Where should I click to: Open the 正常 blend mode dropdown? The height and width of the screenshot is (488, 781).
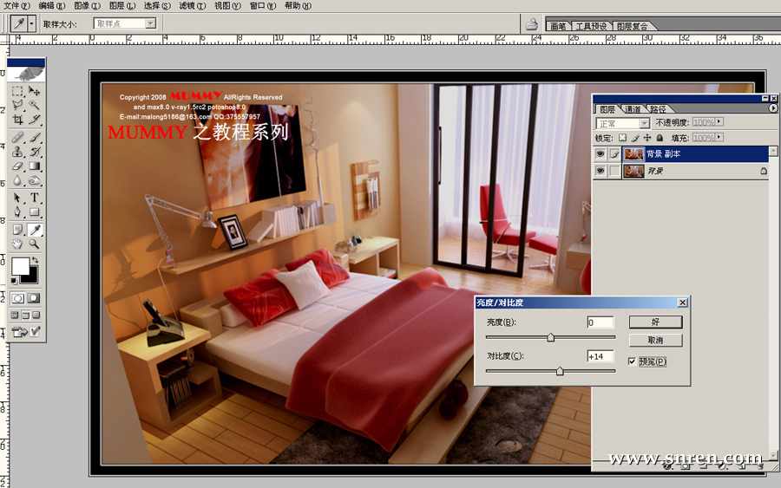point(645,123)
